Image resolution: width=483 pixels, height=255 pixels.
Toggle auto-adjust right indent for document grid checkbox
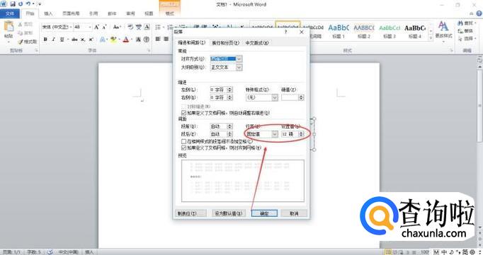click(x=184, y=113)
